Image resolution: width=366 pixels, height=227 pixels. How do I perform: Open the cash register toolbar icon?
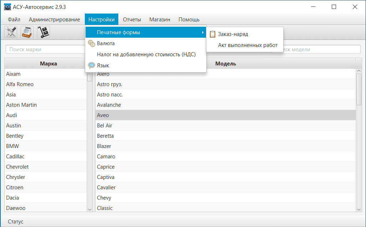pyautogui.click(x=27, y=32)
